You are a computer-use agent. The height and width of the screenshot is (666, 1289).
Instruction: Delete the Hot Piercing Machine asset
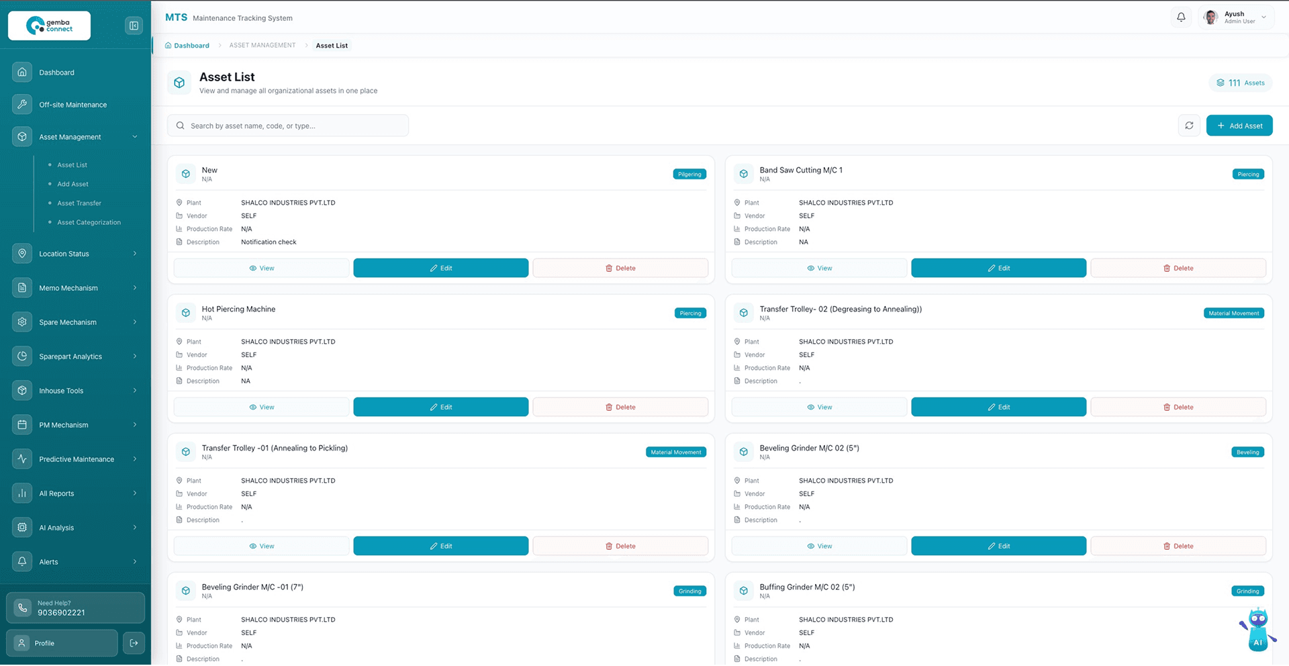(x=620, y=408)
